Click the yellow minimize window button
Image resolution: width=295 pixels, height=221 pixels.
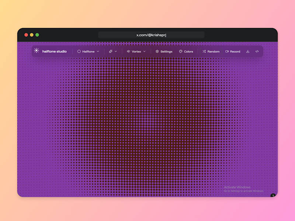coord(32,35)
